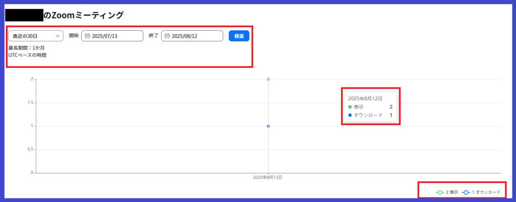Click the 2025年8月12日 header in the tooltip
Image resolution: width=516 pixels, height=202 pixels.
coord(365,98)
